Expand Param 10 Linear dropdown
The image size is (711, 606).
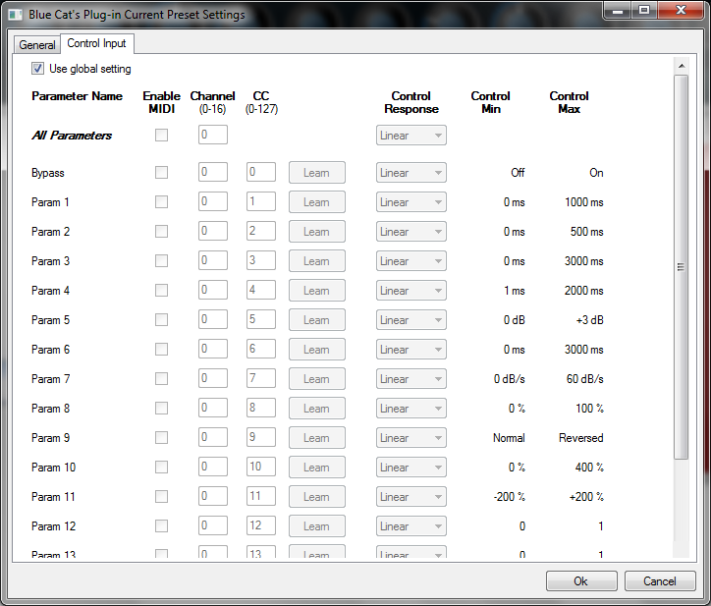[x=411, y=468]
